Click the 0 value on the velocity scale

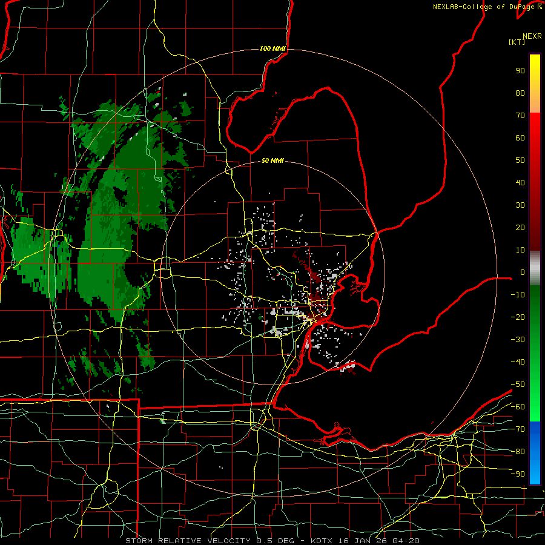(x=523, y=272)
